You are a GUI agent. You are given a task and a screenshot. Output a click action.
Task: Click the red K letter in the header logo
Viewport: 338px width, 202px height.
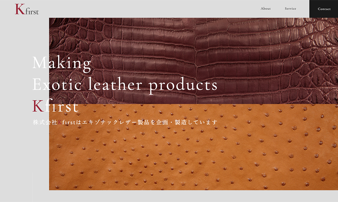pos(20,9)
